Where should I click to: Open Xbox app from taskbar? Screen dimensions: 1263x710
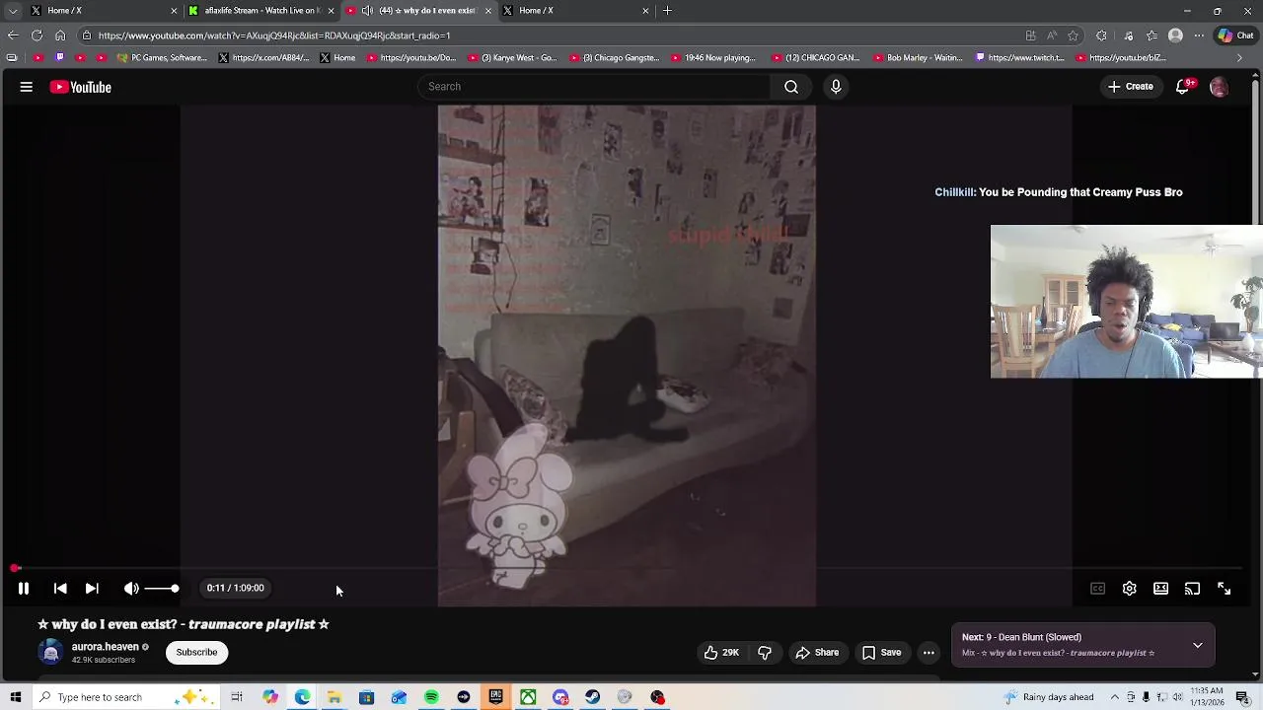click(x=528, y=697)
